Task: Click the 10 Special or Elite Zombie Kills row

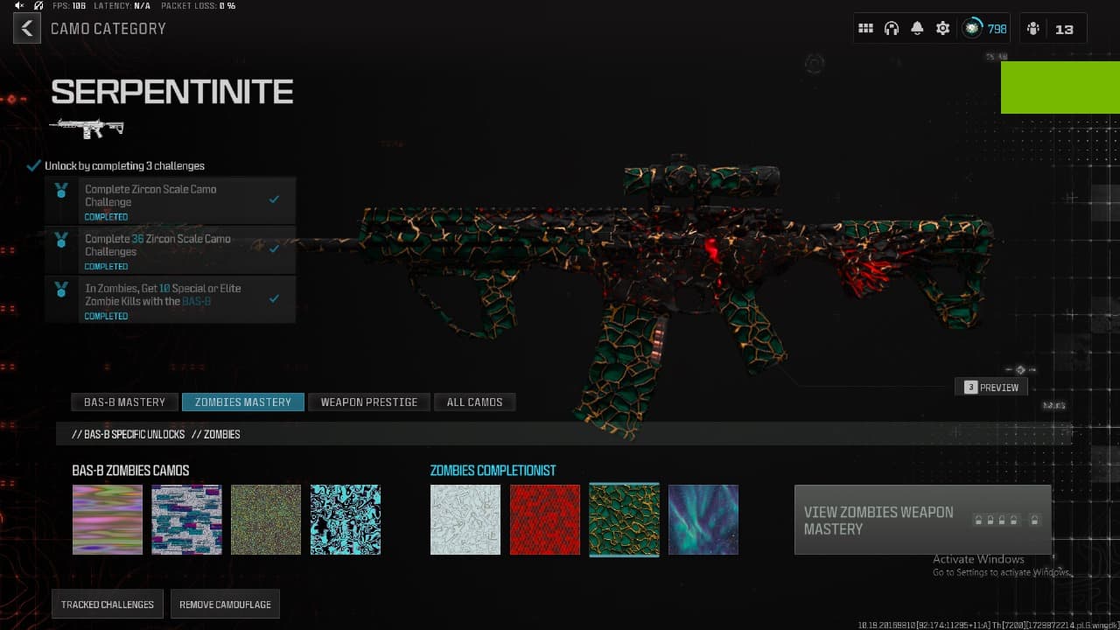Action: (171, 300)
